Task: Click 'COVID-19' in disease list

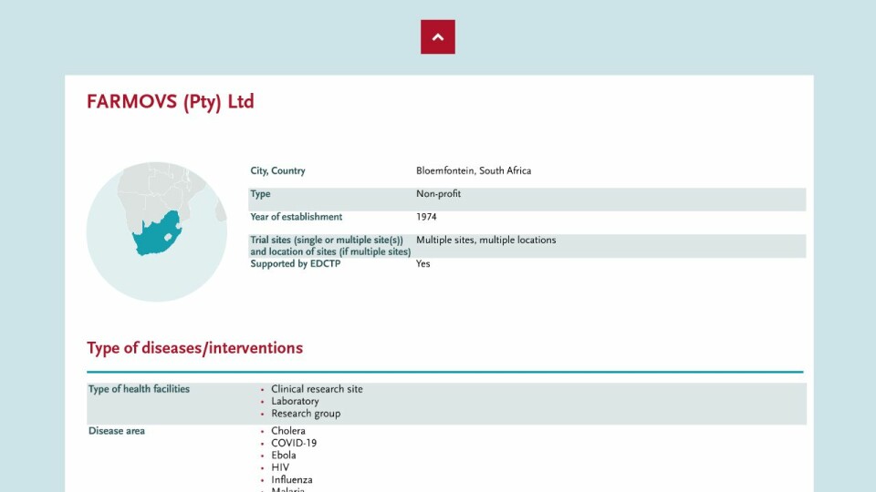Action: 294,443
